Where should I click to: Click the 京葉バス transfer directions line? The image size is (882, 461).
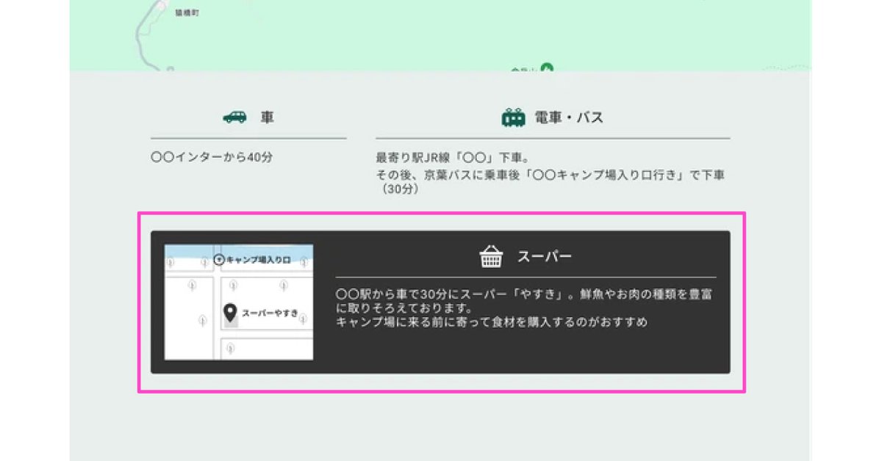click(551, 175)
